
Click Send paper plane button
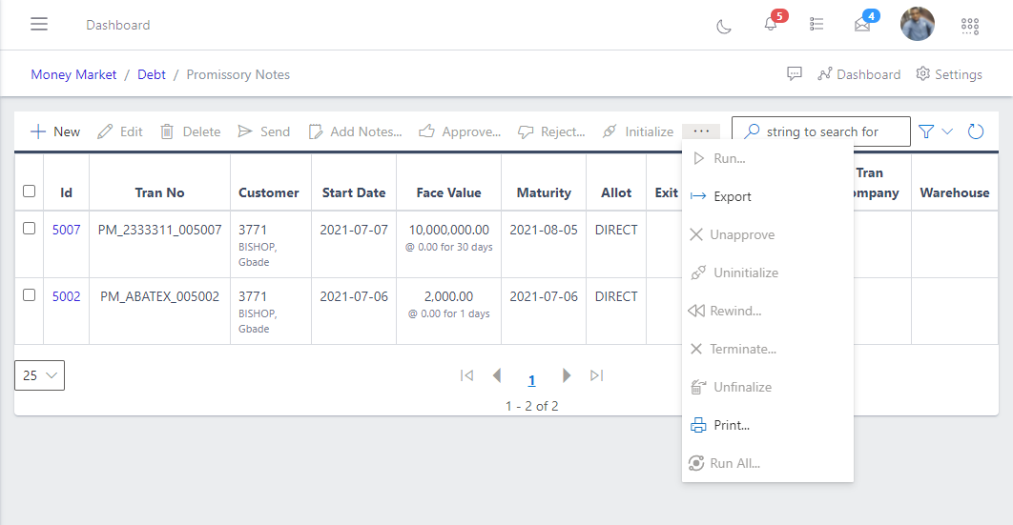tap(263, 131)
